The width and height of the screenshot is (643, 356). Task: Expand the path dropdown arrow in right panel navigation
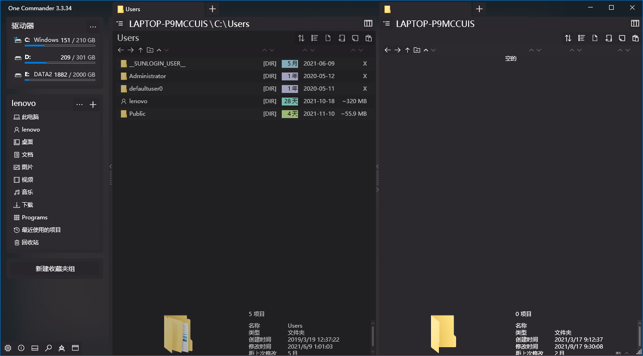pyautogui.click(x=433, y=50)
